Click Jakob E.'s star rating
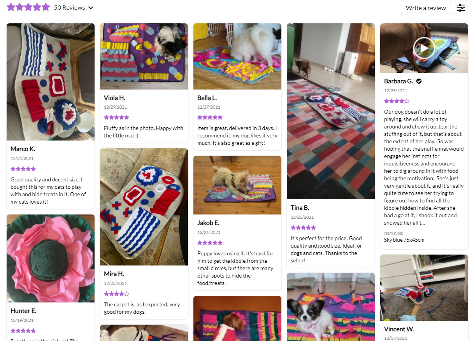Screen dimensions: 474x341 [210, 242]
